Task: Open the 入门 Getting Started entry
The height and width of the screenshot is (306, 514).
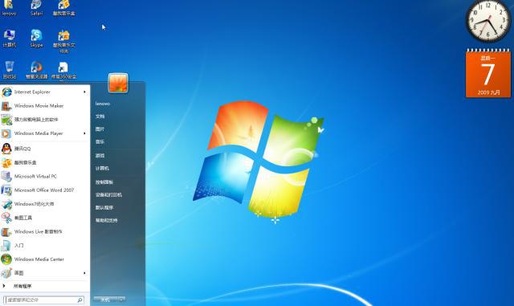Action: tap(45, 245)
